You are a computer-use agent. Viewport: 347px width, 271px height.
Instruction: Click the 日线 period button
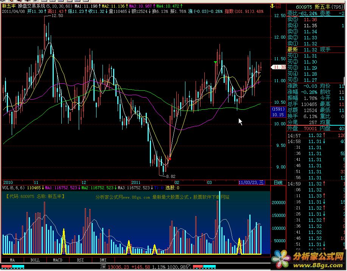[x=278, y=183]
